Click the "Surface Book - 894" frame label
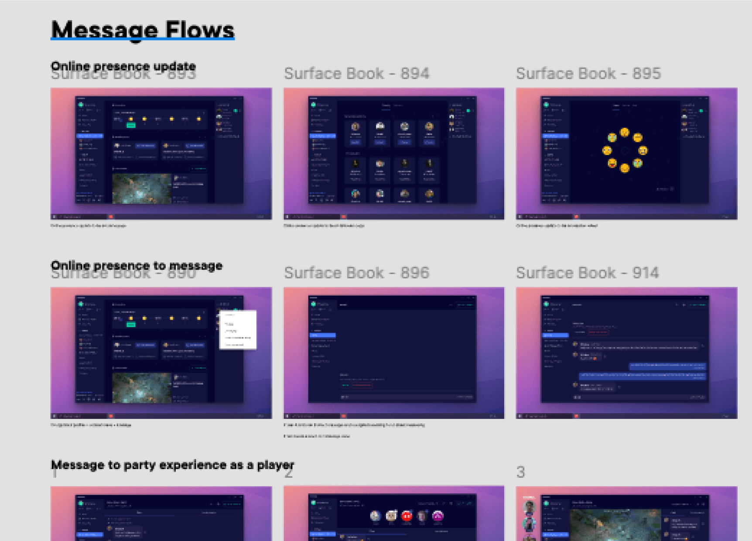 tap(356, 73)
